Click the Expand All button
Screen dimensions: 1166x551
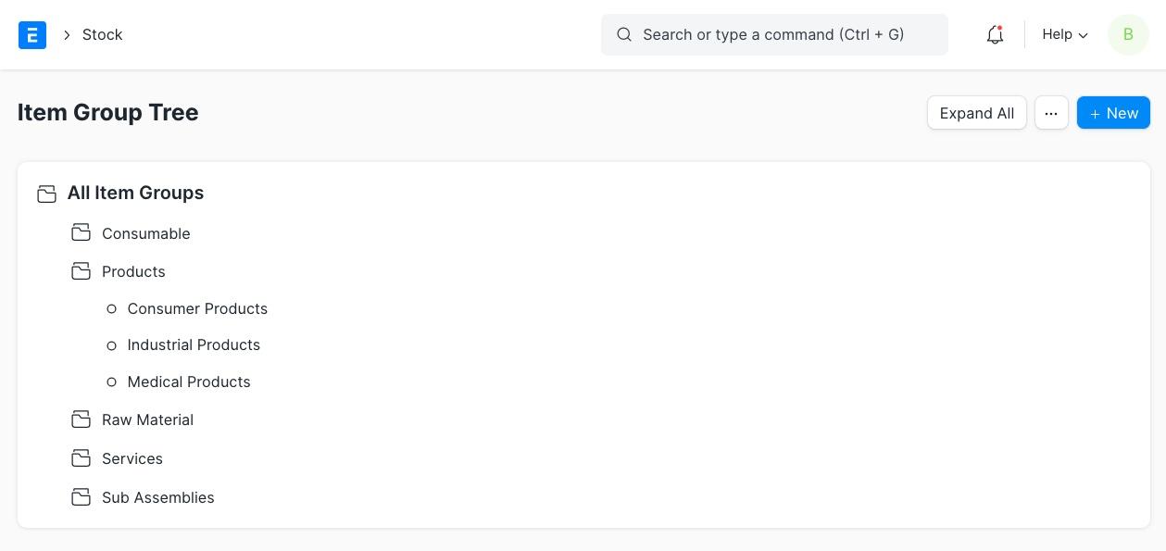tap(976, 113)
